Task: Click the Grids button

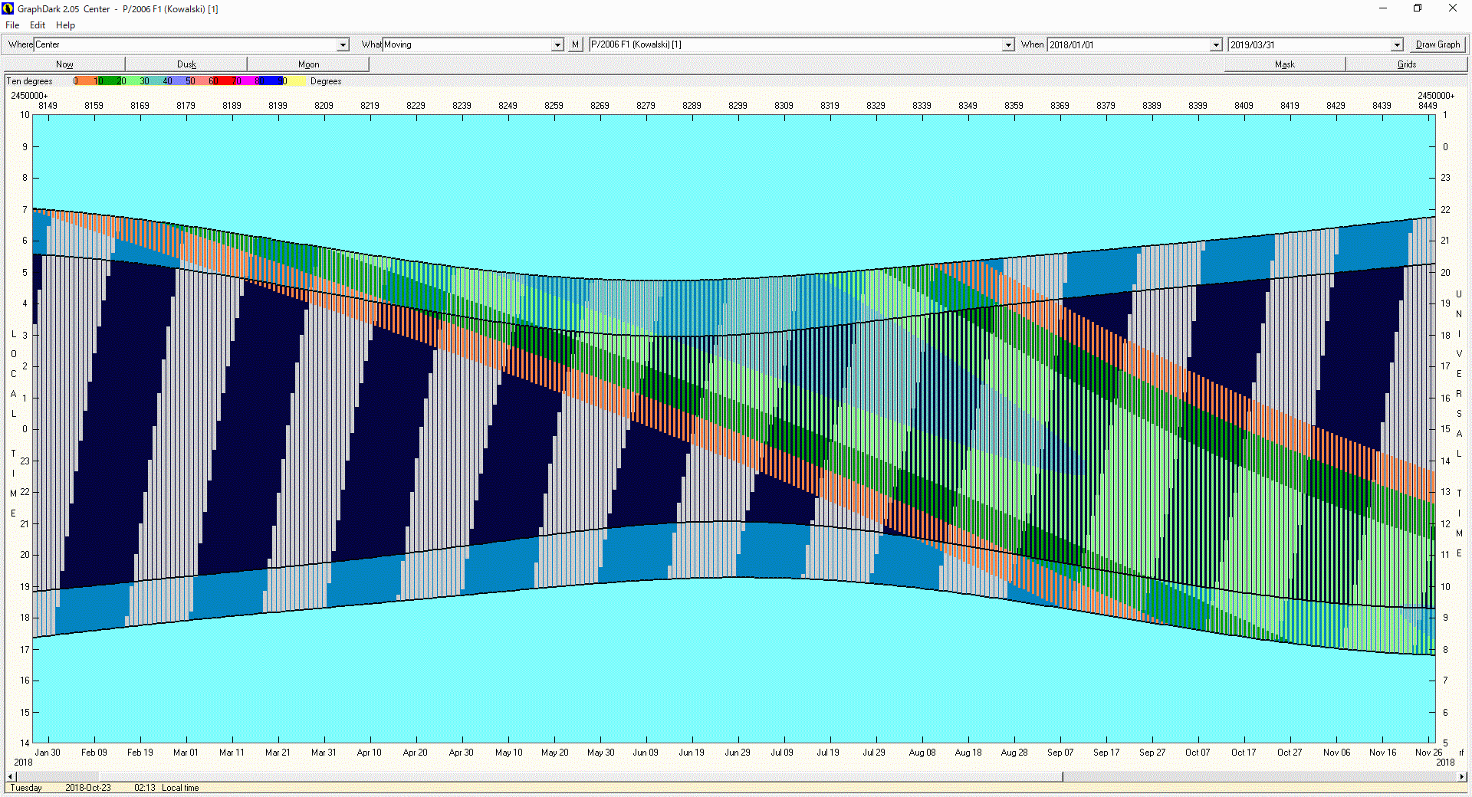Action: tap(1407, 64)
